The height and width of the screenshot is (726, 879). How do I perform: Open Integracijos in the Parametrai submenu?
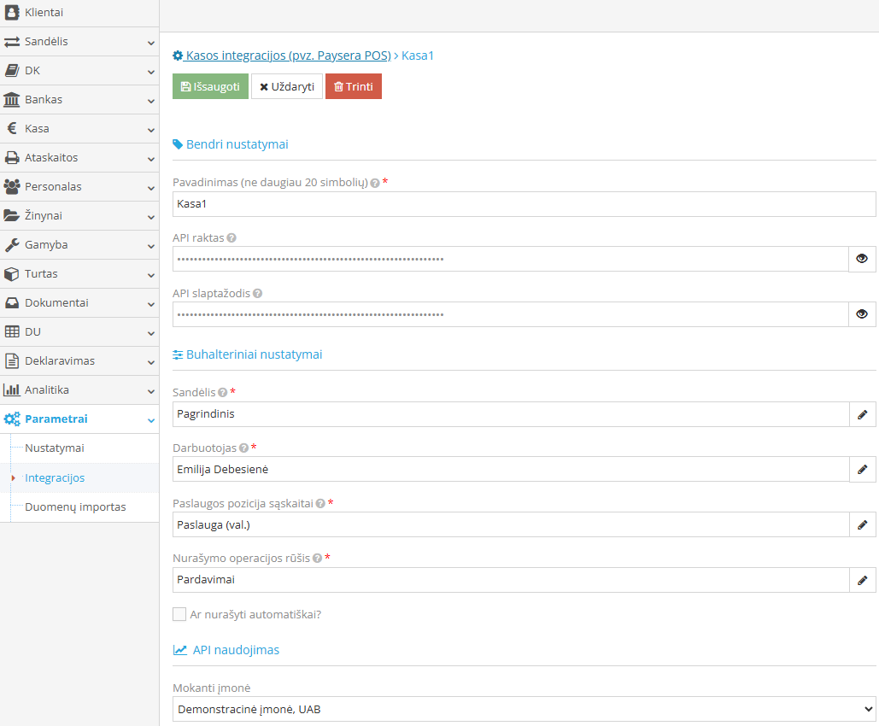click(x=55, y=478)
